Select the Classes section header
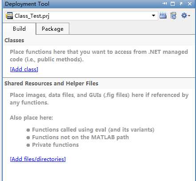Screen dimensions: 196x181 coord(14,40)
